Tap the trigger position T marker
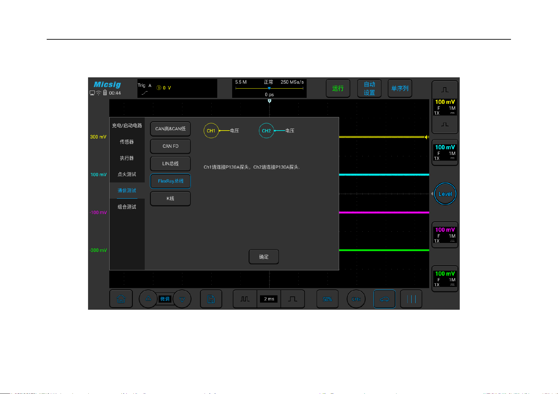This screenshot has height=394, width=558. [x=270, y=101]
